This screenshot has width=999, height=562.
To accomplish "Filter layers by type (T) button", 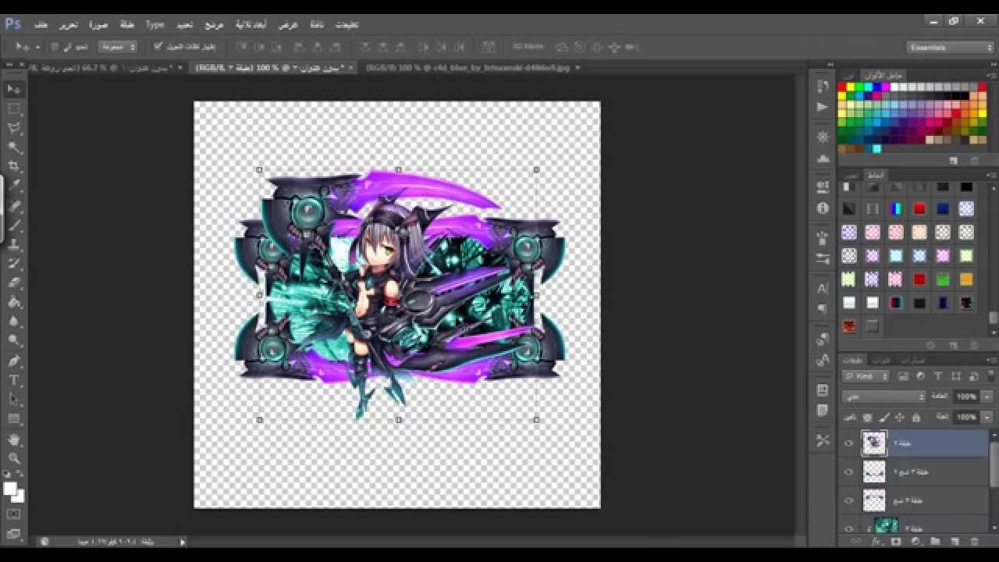I will click(938, 376).
